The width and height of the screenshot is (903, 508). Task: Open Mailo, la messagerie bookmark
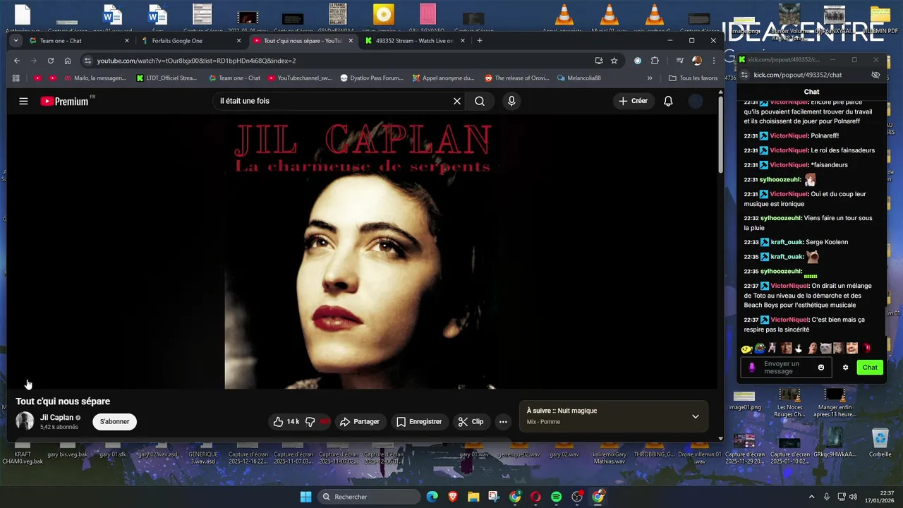click(95, 78)
